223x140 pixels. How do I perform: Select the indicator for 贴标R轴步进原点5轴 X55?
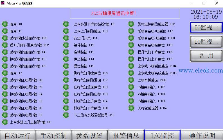click(5, 38)
